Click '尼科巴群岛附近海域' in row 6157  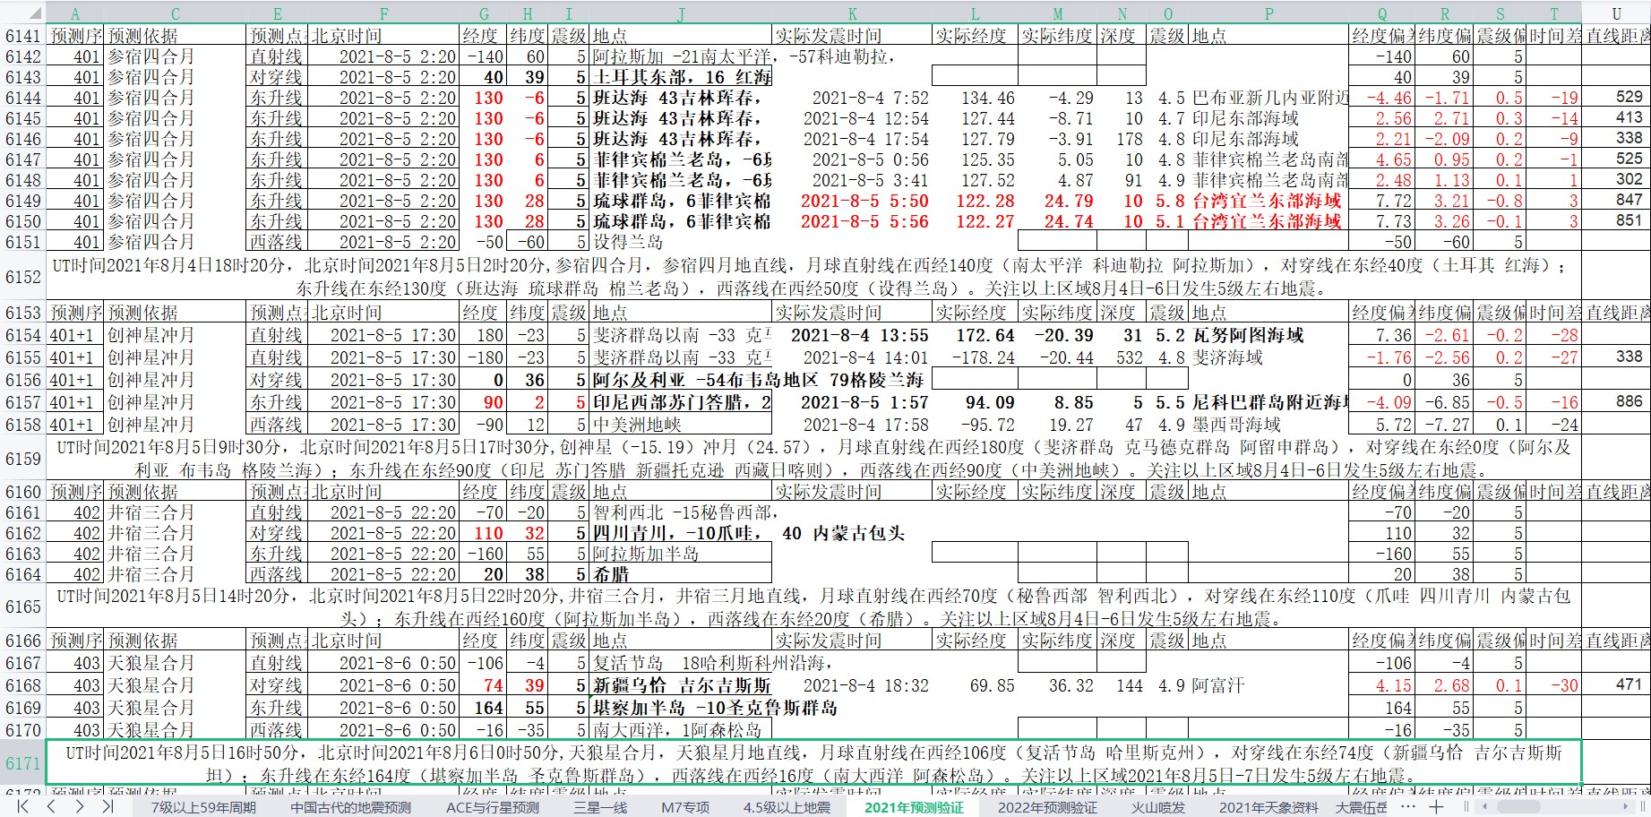(x=1269, y=402)
